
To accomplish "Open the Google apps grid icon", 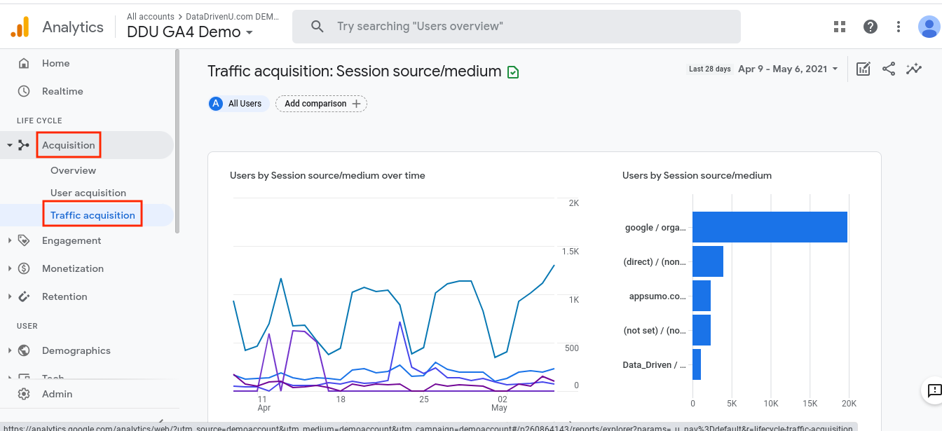I will pos(840,26).
